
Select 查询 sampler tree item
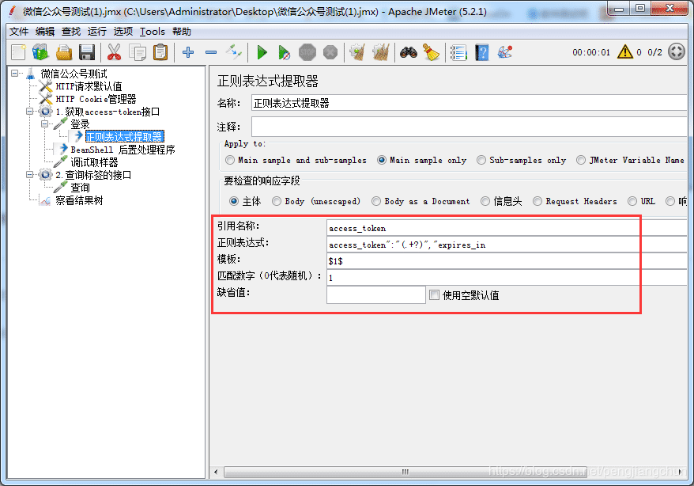[80, 188]
